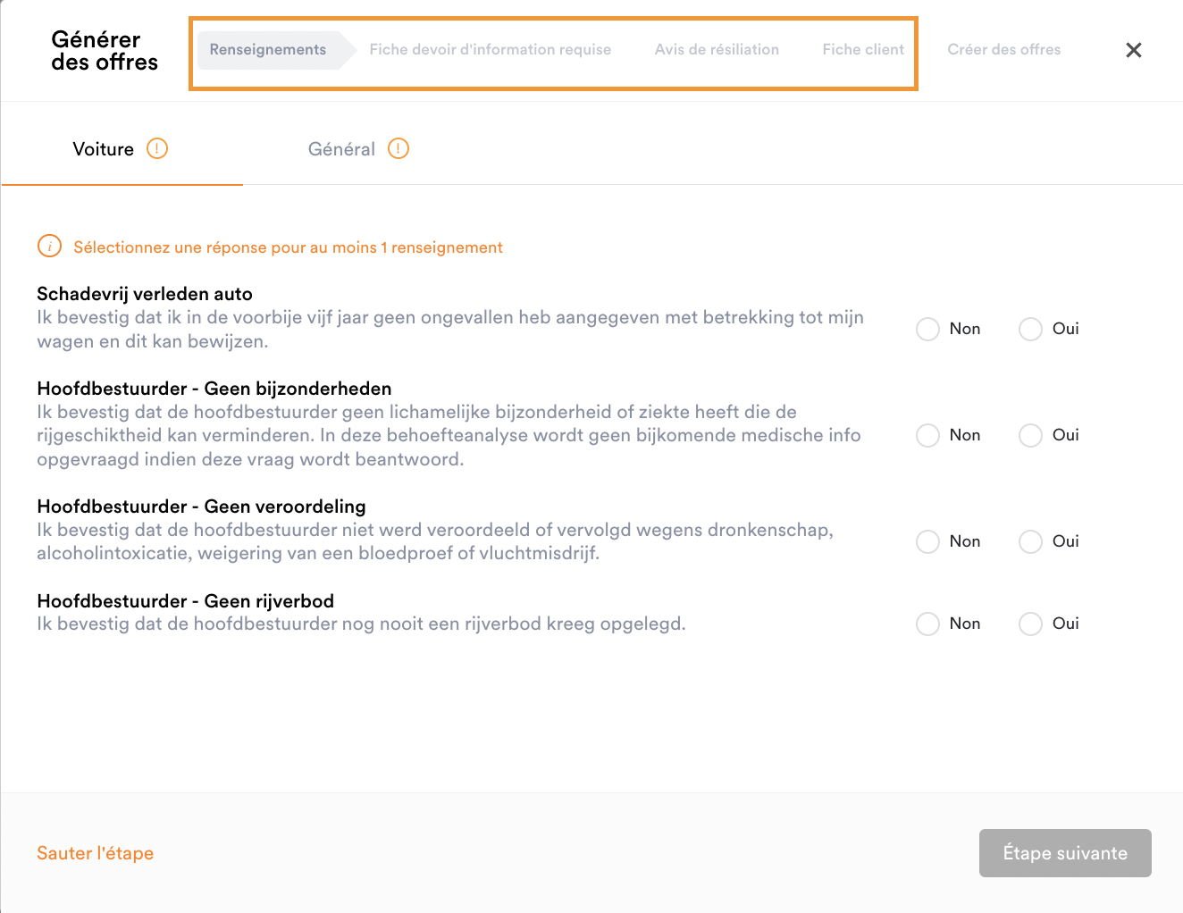Click the warning icon next to Voiture
Viewport: 1183px width, 913px height.
157,148
